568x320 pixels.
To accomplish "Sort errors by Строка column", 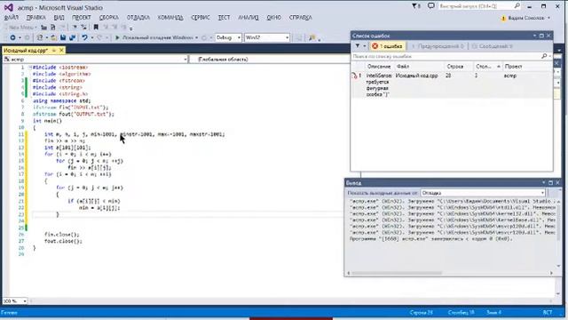I will pos(455,67).
